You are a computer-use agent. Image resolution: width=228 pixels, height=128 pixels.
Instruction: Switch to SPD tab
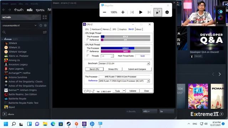pos(114,29)
